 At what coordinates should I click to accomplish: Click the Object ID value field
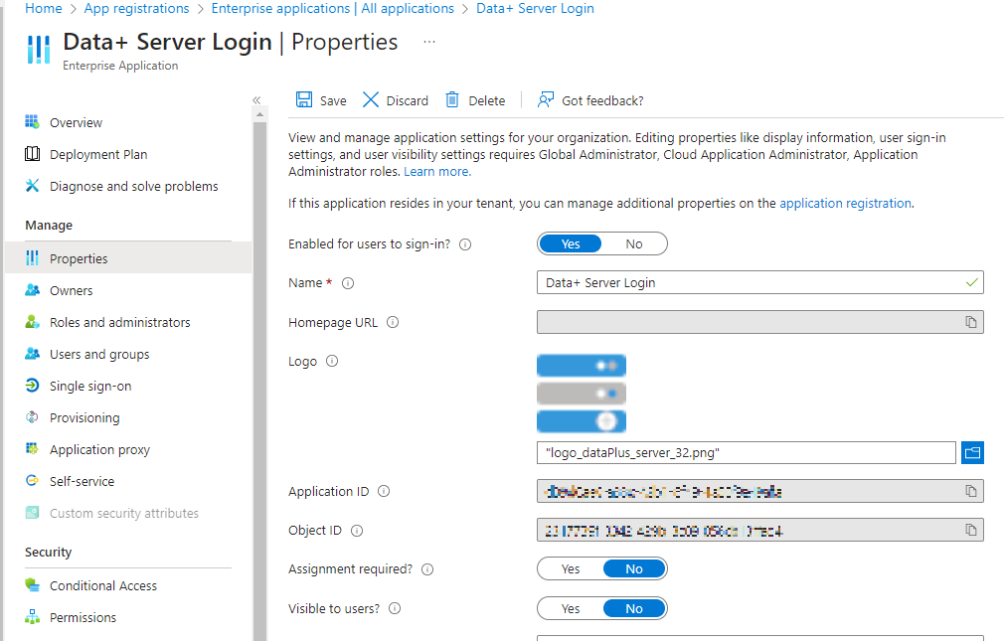[760, 531]
